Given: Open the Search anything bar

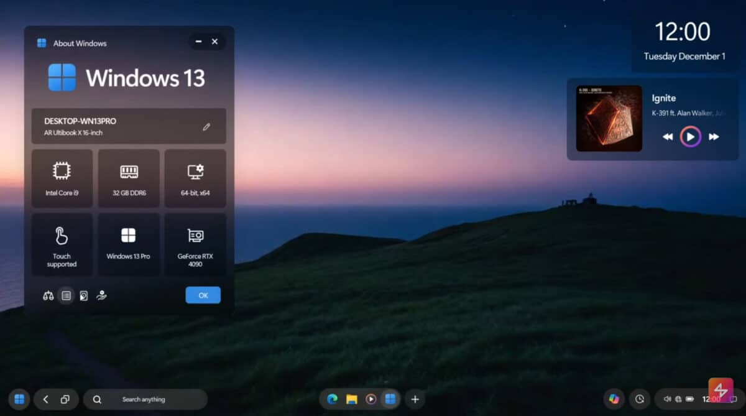Looking at the screenshot, I should pos(145,399).
